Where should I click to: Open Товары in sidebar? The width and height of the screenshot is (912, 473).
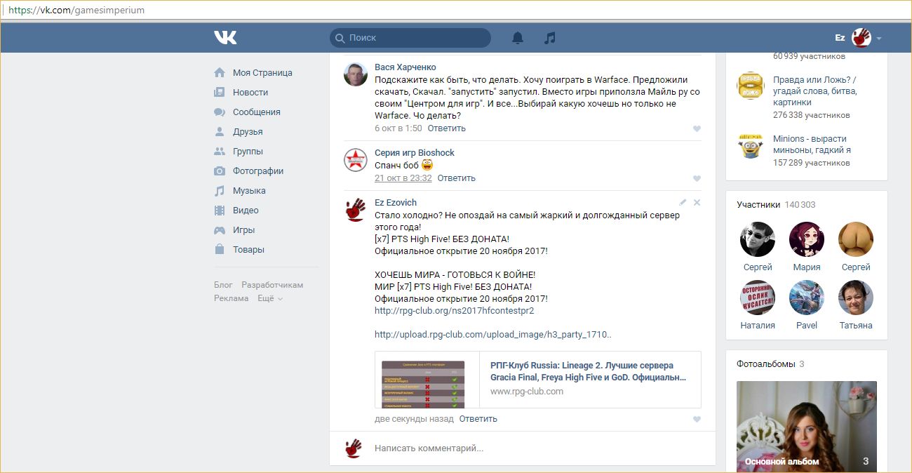248,250
